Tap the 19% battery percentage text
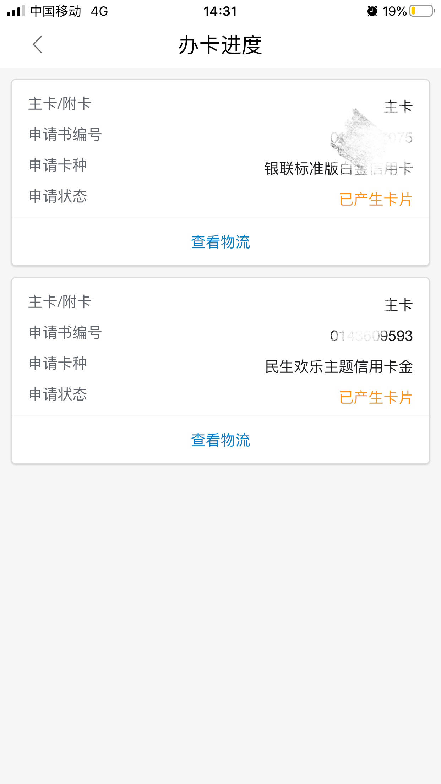The width and height of the screenshot is (441, 784). pos(394,11)
